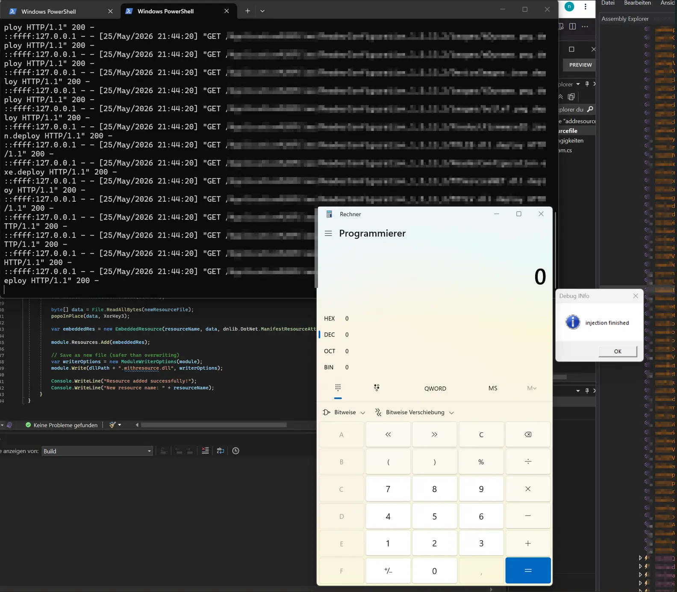Click the open parenthesis key
Screen dimensions: 677x592
point(388,462)
